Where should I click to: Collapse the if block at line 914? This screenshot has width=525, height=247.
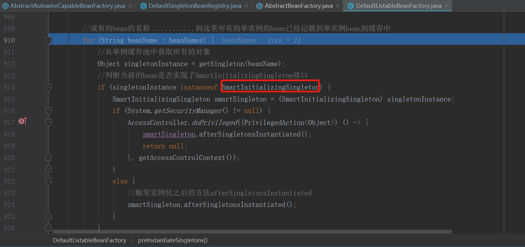pyautogui.click(x=48, y=87)
